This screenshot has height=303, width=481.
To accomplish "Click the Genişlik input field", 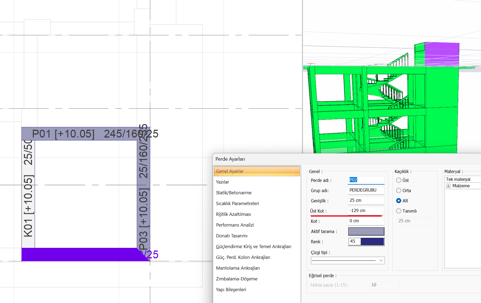I will [x=366, y=200].
